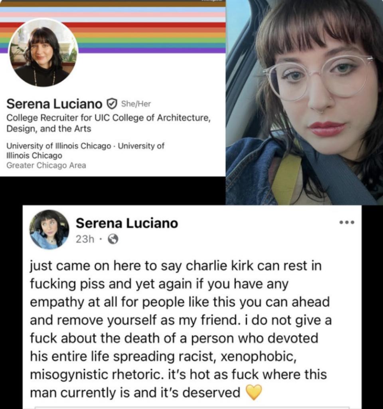Click the Greater Chicago Area location text

click(x=46, y=165)
